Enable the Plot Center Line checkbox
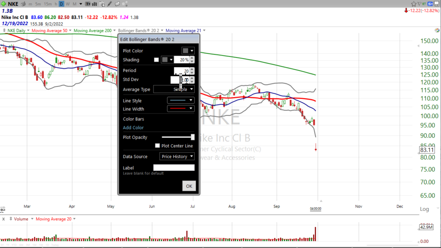441x248 pixels. 158,146
